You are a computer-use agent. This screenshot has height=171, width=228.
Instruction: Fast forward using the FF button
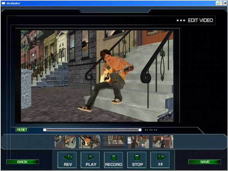point(160,160)
